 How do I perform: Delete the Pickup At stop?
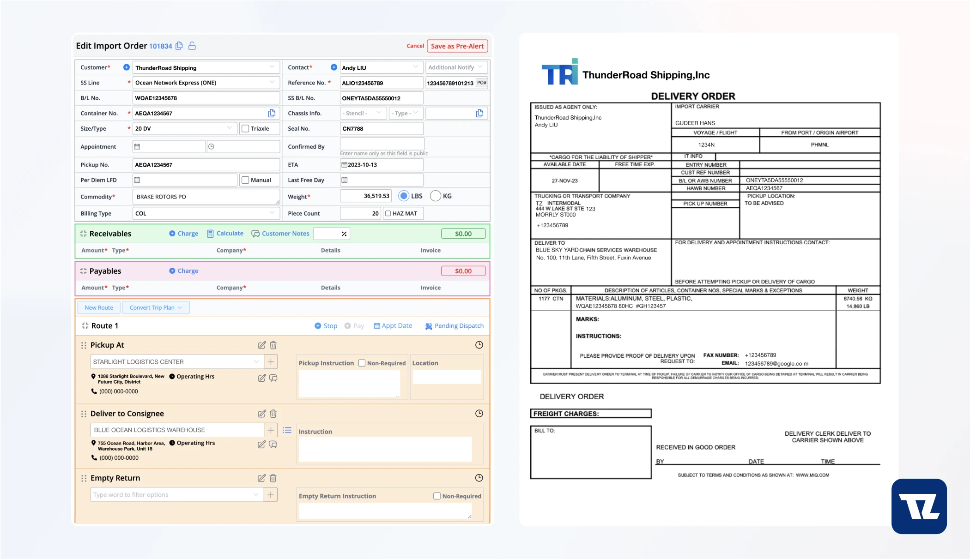pos(273,345)
